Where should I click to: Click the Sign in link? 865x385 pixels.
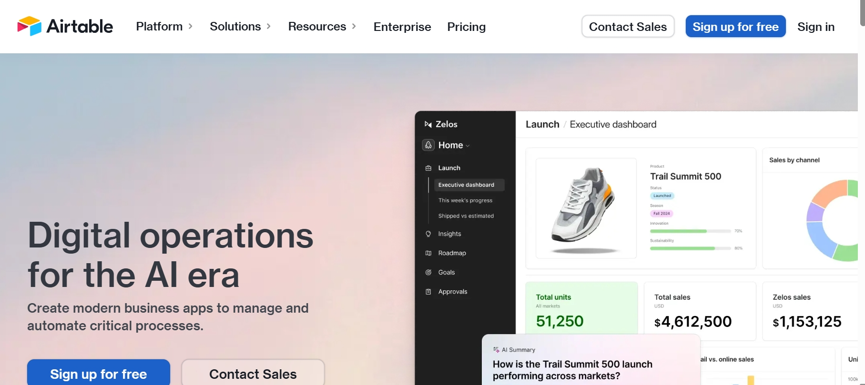(816, 27)
